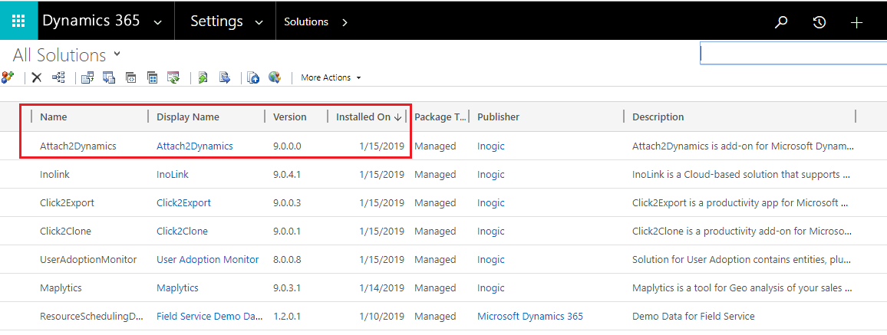Sort by the Display Name column header
Image resolution: width=887 pixels, height=335 pixels.
click(x=188, y=117)
